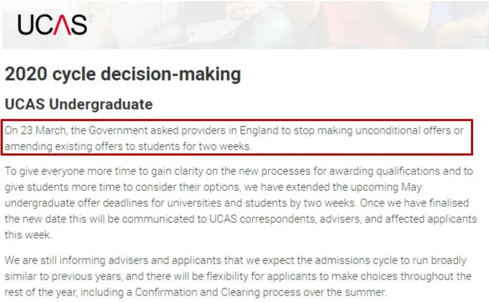Click the paragraph starting "We are still informing"
Screen dimensions: 489x302
(235, 275)
